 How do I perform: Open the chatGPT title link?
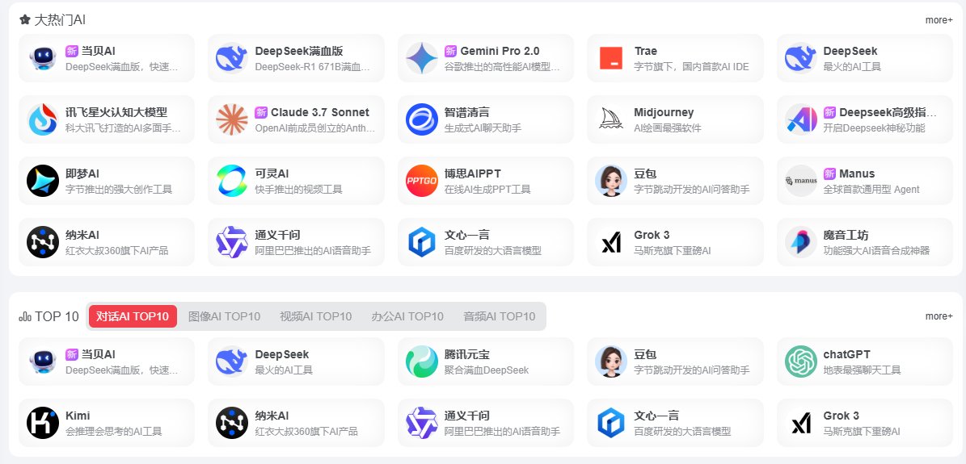point(846,354)
